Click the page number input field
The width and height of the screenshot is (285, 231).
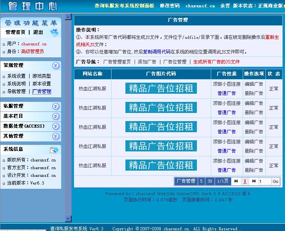[x=265, y=181]
